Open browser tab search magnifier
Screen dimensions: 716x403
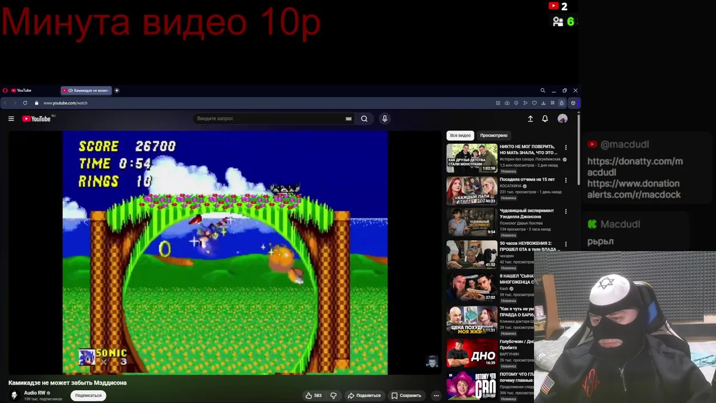tap(543, 90)
